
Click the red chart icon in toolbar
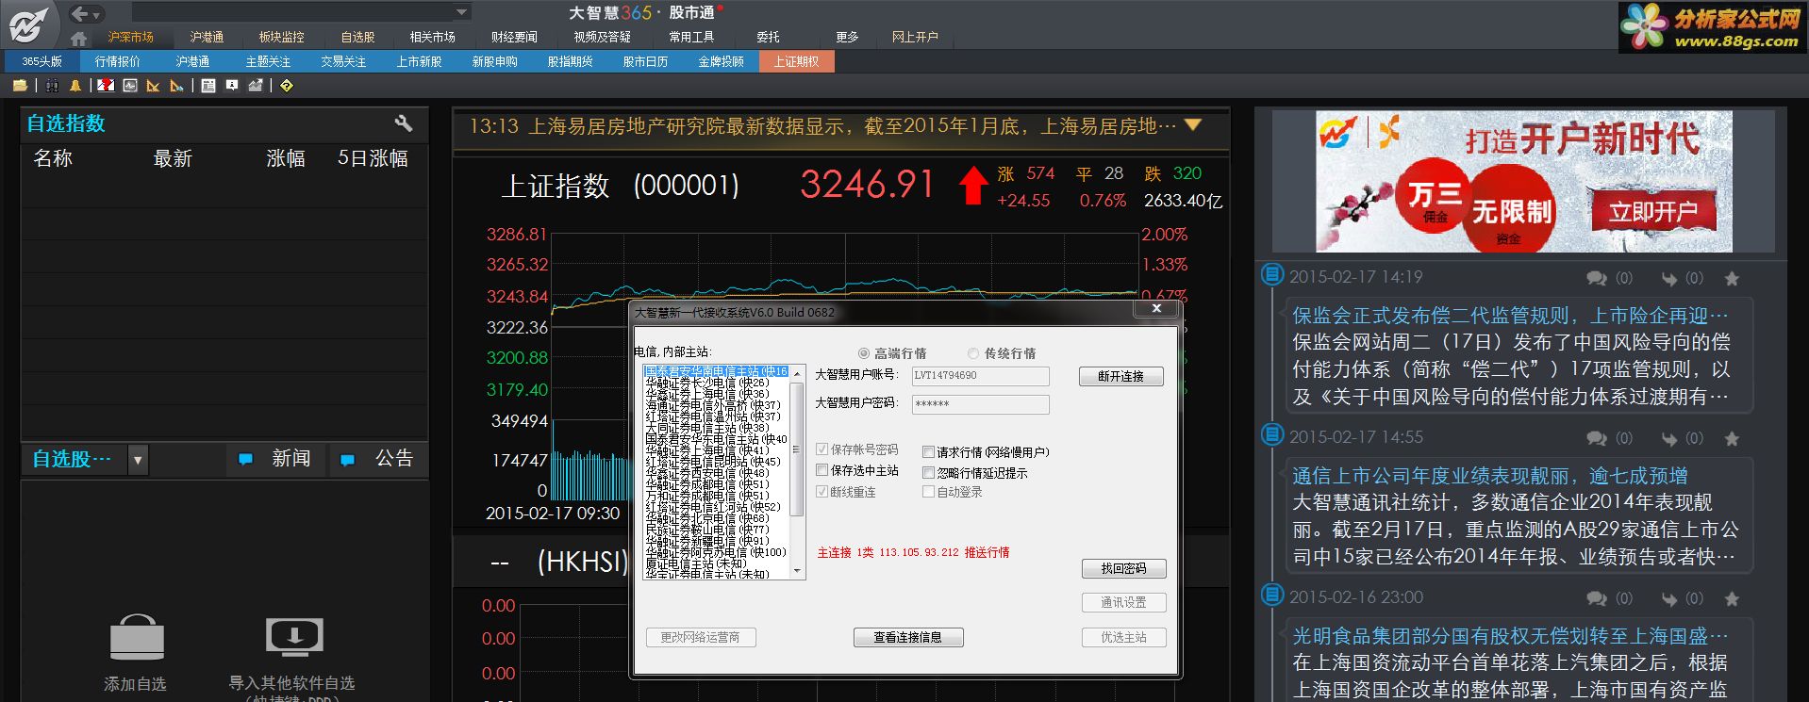(x=106, y=86)
